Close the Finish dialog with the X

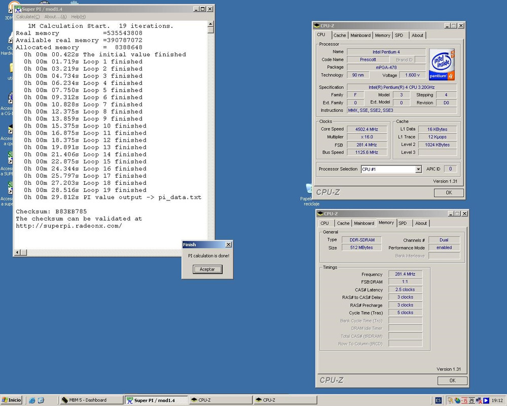coord(229,245)
